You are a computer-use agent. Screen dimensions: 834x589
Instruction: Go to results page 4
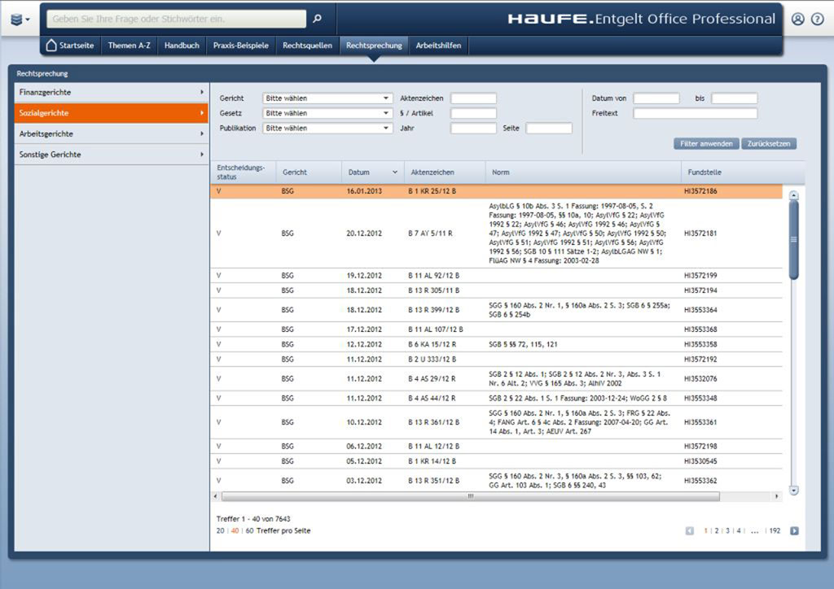[739, 530]
